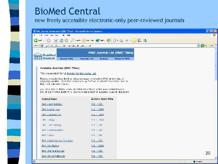Click the Refresh page icon
Image resolution: width=218 pixels, height=164 pixels.
click(x=61, y=40)
